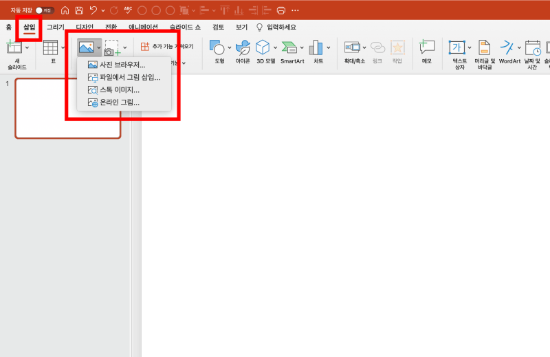Viewport: 550px width, 357px height.
Task: Open the 슬라이드 쇼 tab
Action: (185, 27)
